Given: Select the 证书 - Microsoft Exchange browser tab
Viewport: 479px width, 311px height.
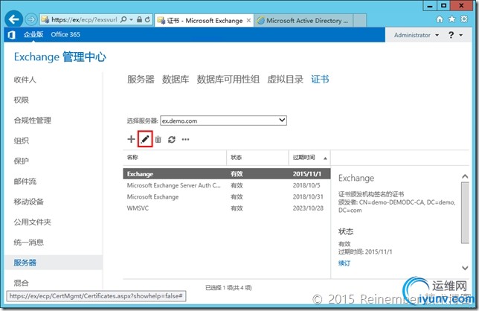Looking at the screenshot, I should 204,21.
